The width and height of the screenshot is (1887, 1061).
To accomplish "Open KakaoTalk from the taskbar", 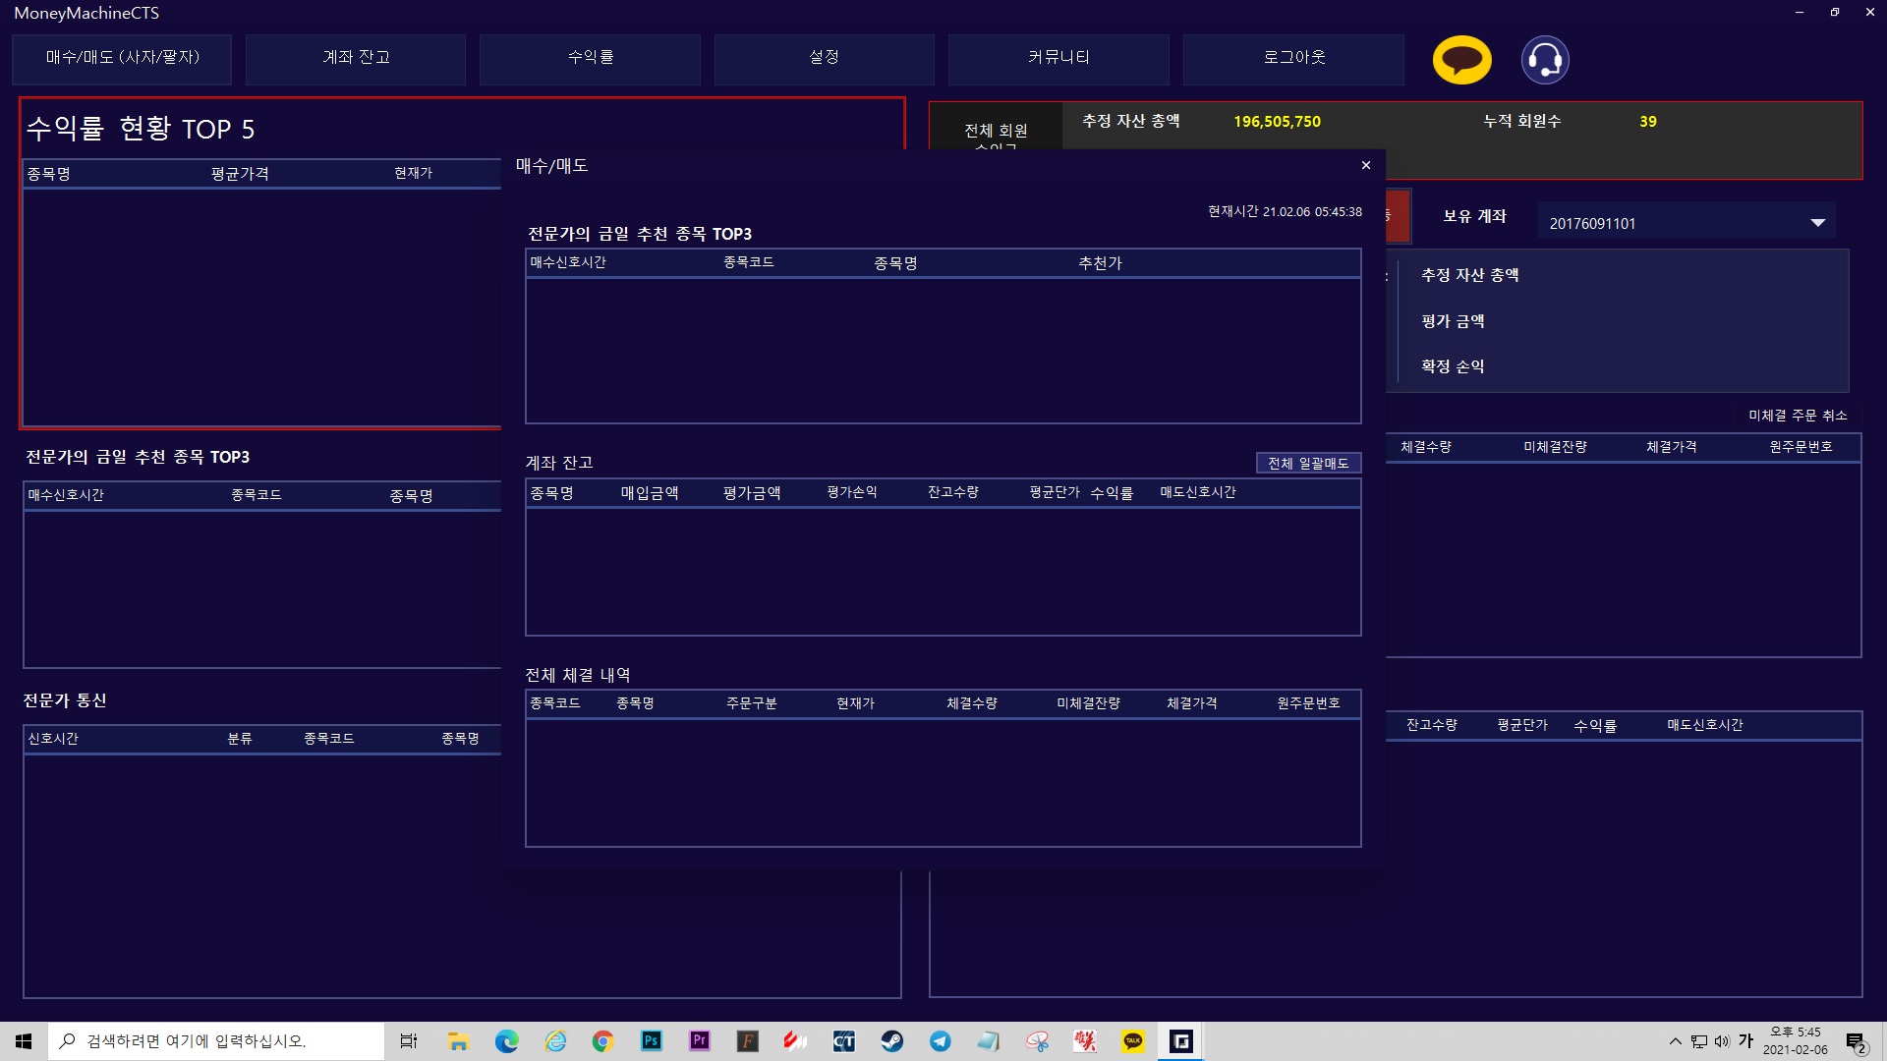I will click(1133, 1041).
